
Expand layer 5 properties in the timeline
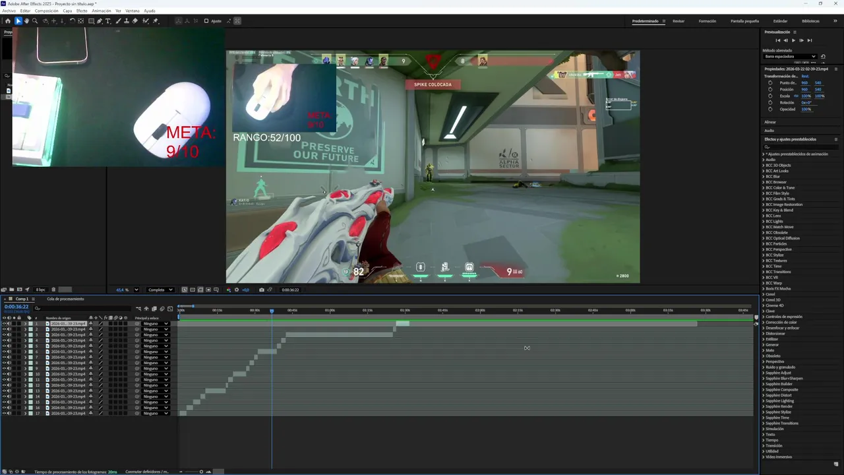click(x=25, y=346)
